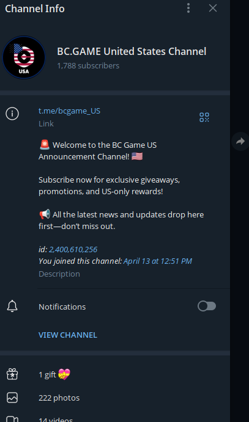Show the channel QR code
The width and height of the screenshot is (249, 422).
click(204, 117)
